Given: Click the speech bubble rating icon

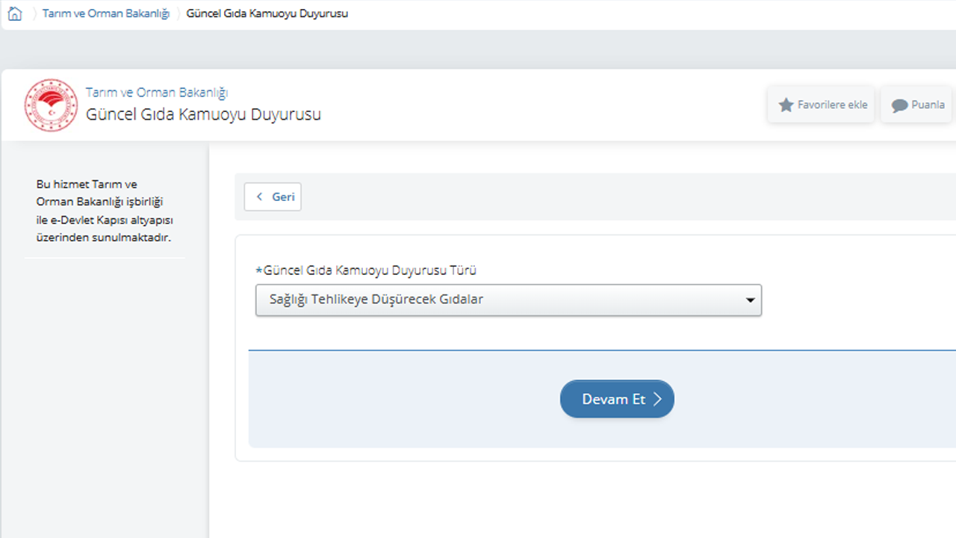Looking at the screenshot, I should coord(899,105).
